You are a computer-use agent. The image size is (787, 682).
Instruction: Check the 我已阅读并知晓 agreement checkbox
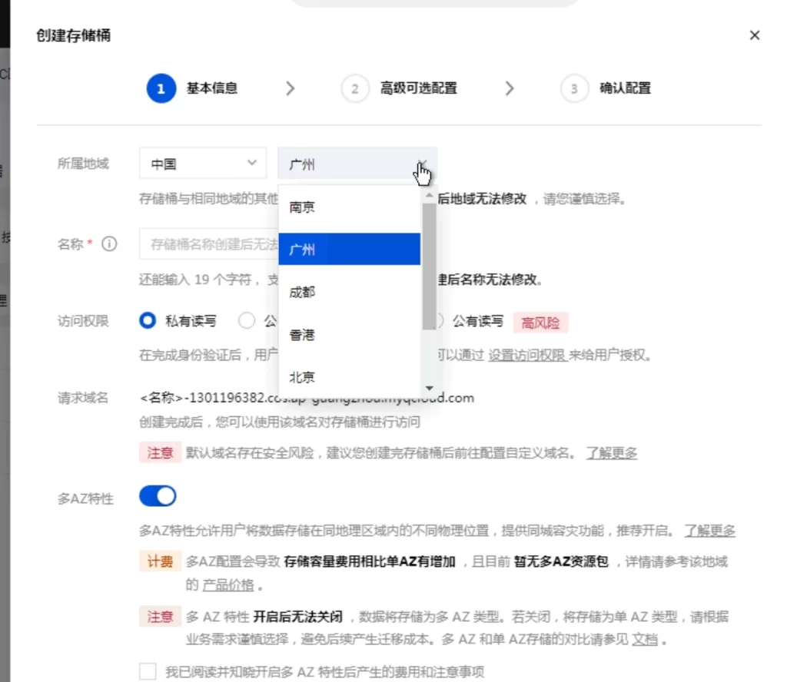click(148, 670)
